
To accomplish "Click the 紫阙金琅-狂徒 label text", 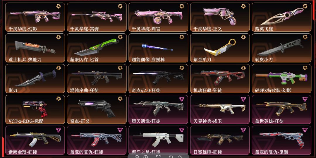I will click(x=23, y=152).
